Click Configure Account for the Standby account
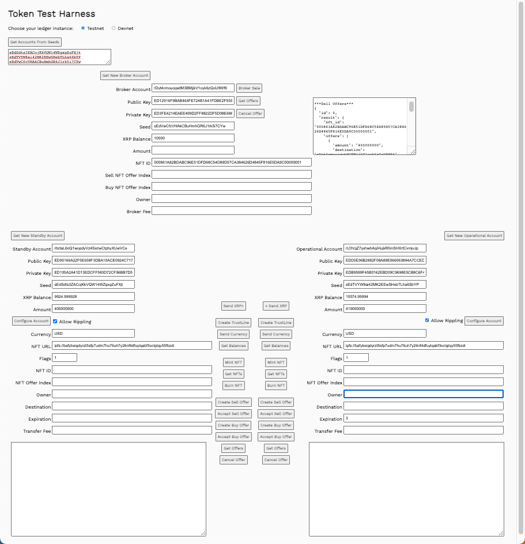The height and width of the screenshot is (544, 525). coord(31,321)
